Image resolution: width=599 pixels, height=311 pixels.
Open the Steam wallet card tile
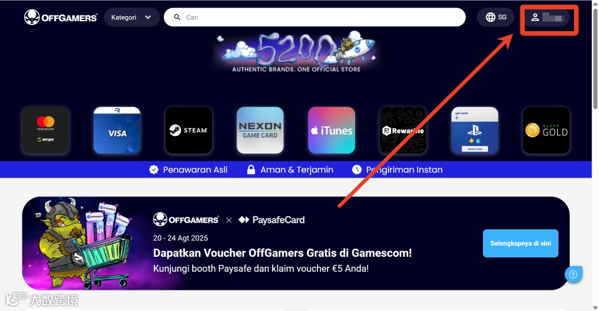point(188,130)
